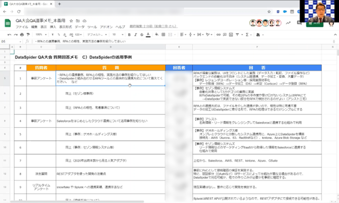Open the font size dropdown
Viewport: 339px width, 203px height.
pyautogui.click(x=118, y=34)
